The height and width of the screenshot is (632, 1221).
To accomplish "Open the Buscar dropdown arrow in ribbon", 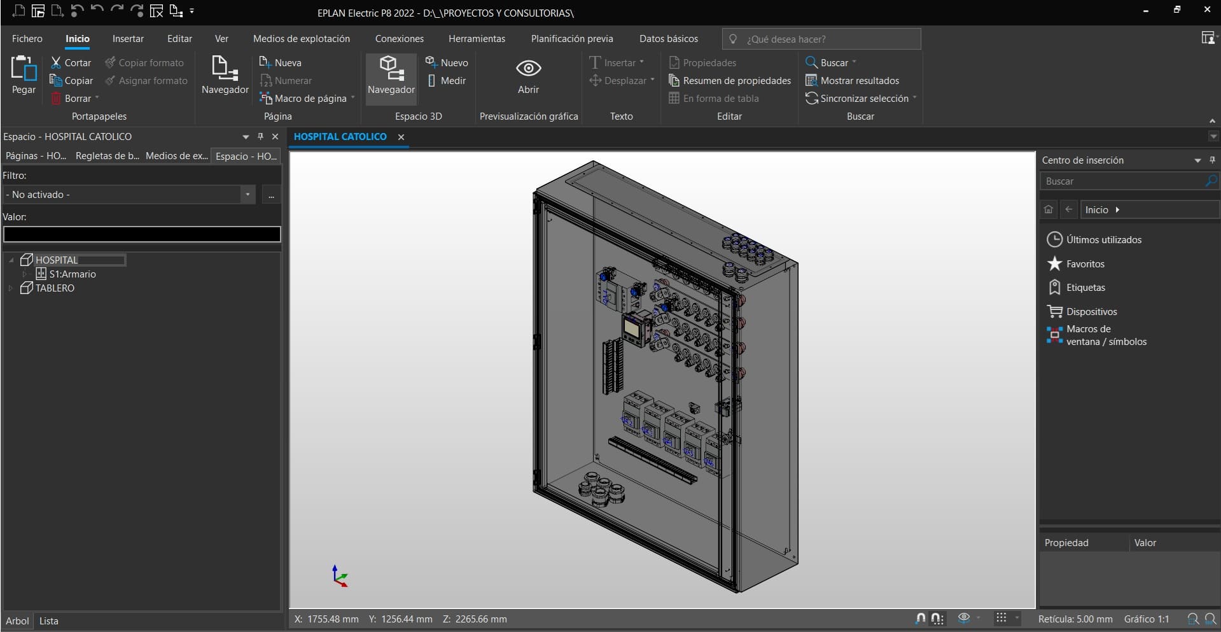I will tap(853, 62).
